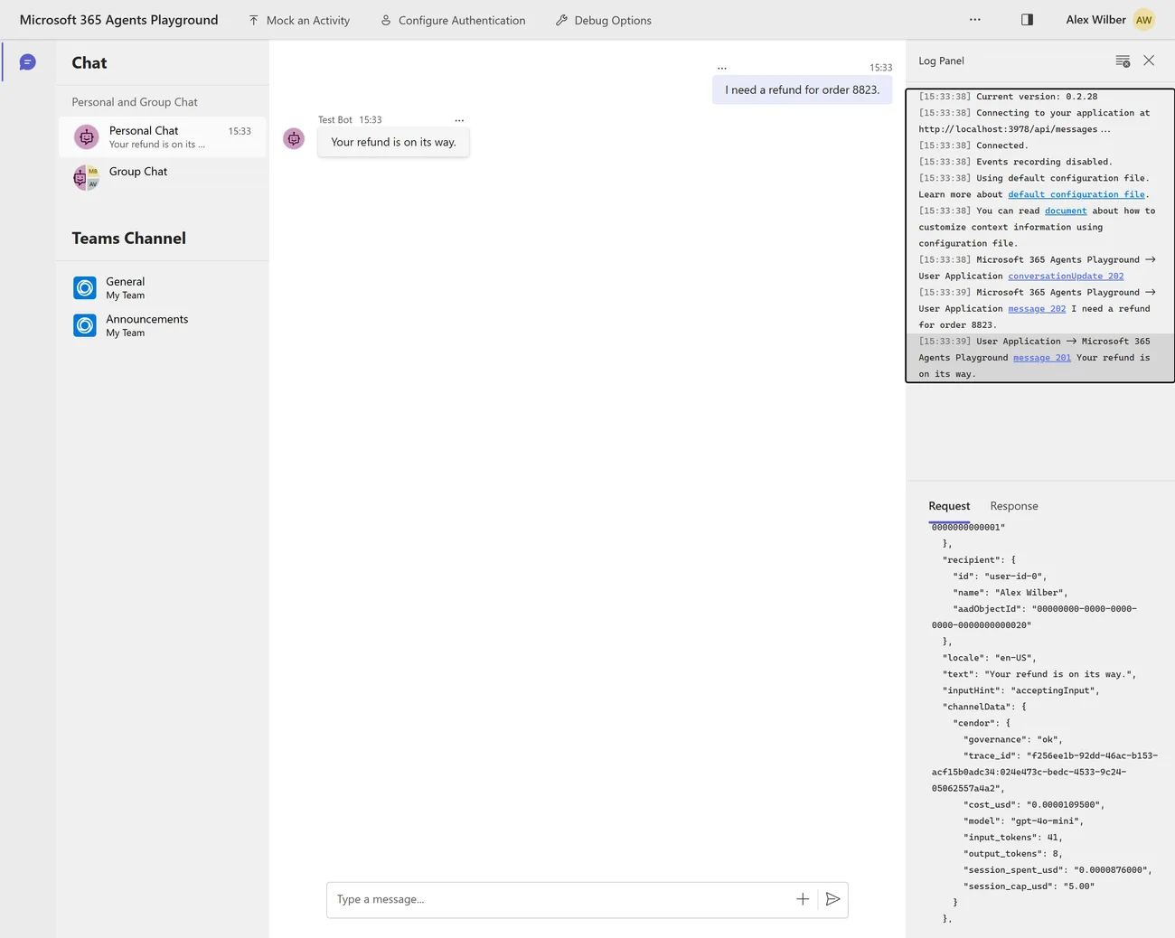Click the '"locale": "en-US"' JSON line
This screenshot has width=1175, height=938.
pos(990,658)
